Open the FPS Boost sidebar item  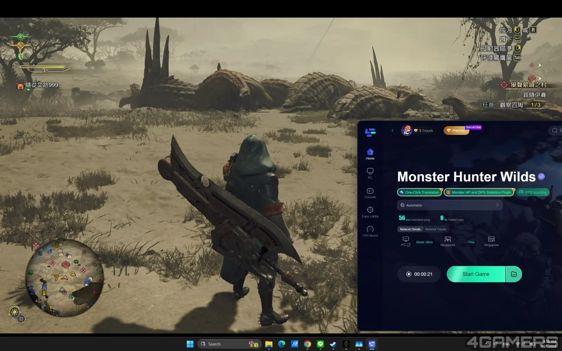pyautogui.click(x=370, y=232)
